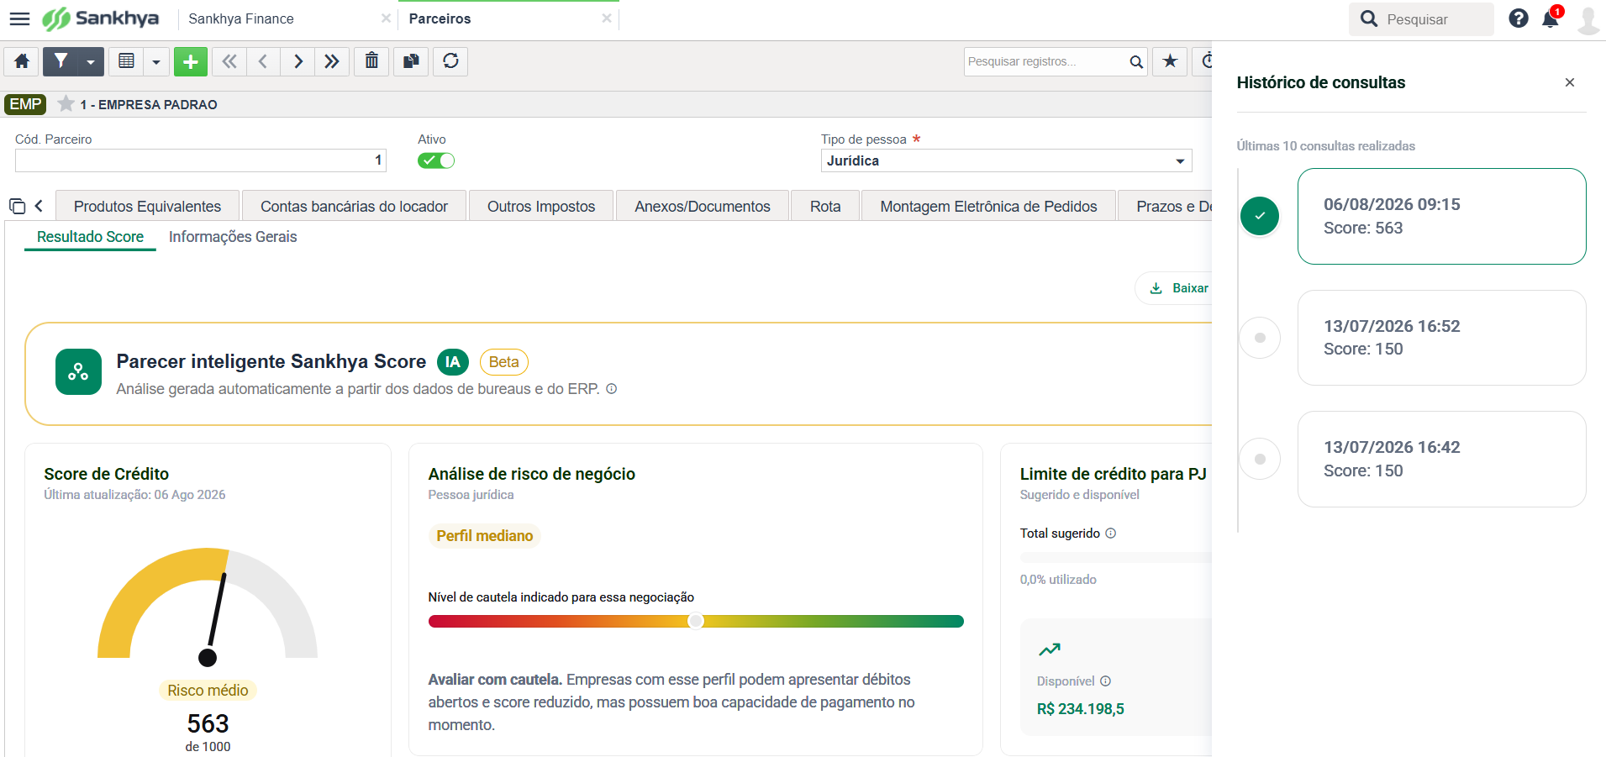This screenshot has height=757, width=1606.
Task: Focus the top Pesquisar search box
Action: [1421, 19]
